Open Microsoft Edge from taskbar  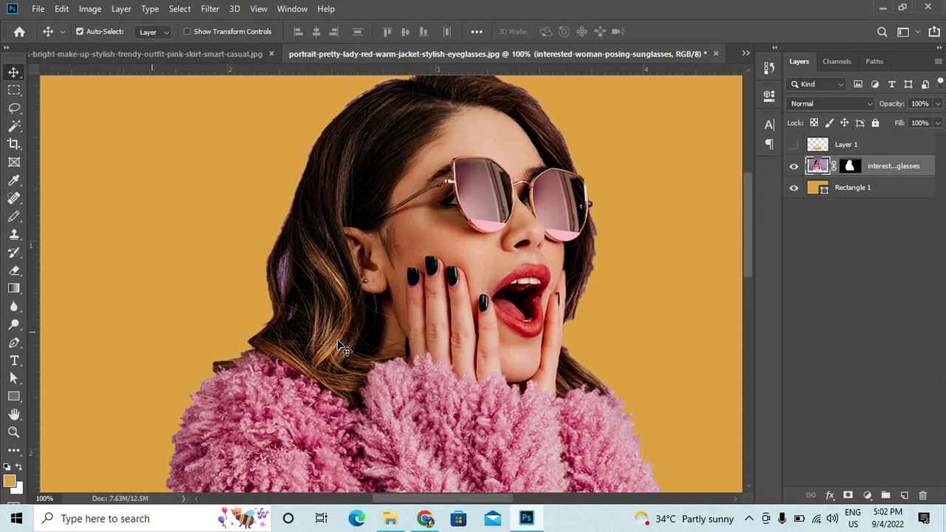click(356, 519)
